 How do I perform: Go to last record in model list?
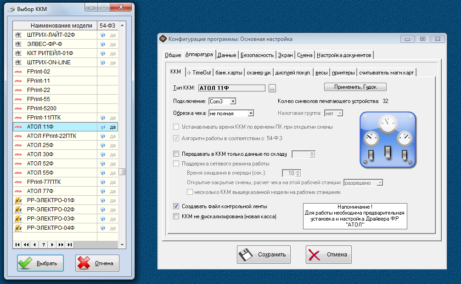click(x=69, y=244)
